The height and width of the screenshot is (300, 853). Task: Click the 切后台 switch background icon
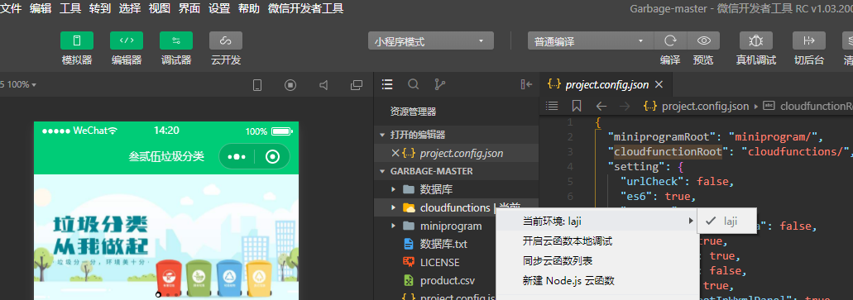[809, 40]
